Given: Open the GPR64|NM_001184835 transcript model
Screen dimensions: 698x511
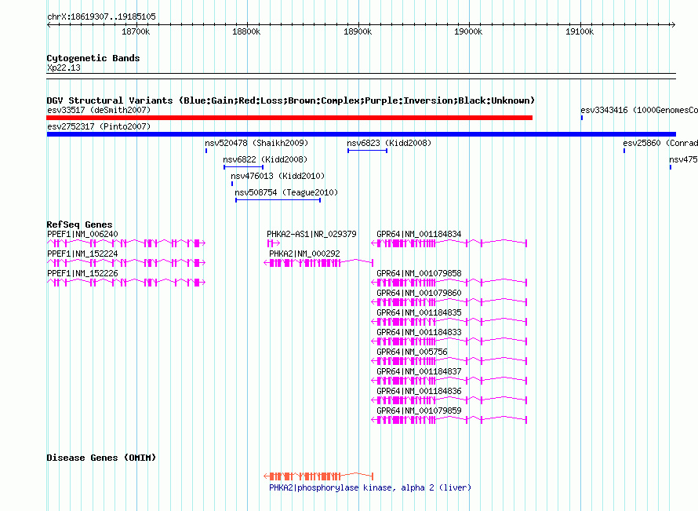Looking at the screenshot, I should tap(449, 321).
